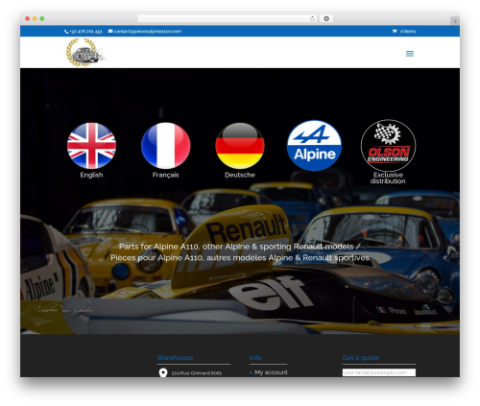Click the Info footer heading

click(255, 358)
